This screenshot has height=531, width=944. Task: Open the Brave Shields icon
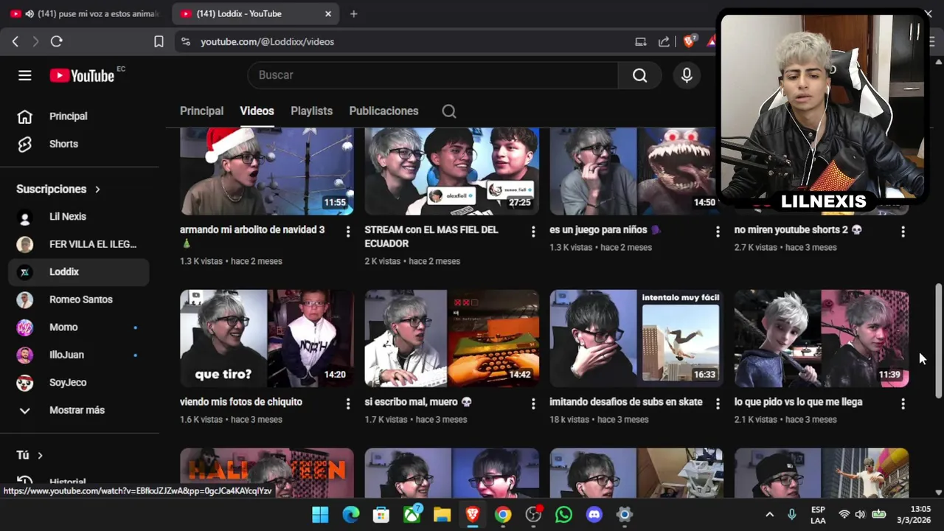690,42
